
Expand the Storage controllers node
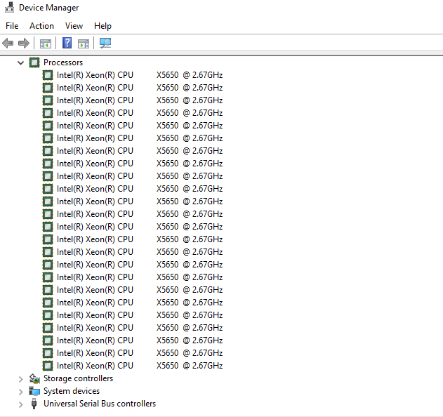tap(20, 379)
